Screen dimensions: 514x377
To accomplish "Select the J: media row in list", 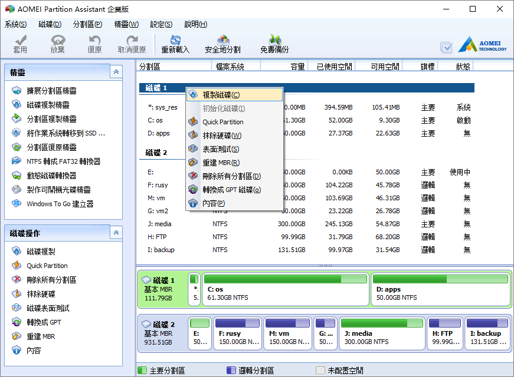I will point(306,224).
